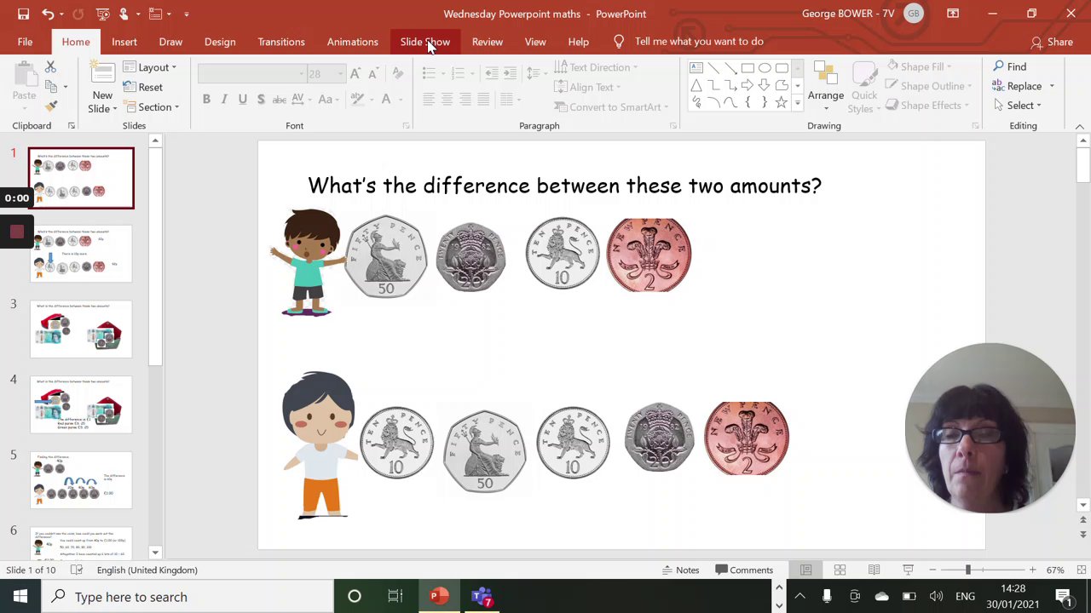Click the Reset slide button

coord(142,87)
